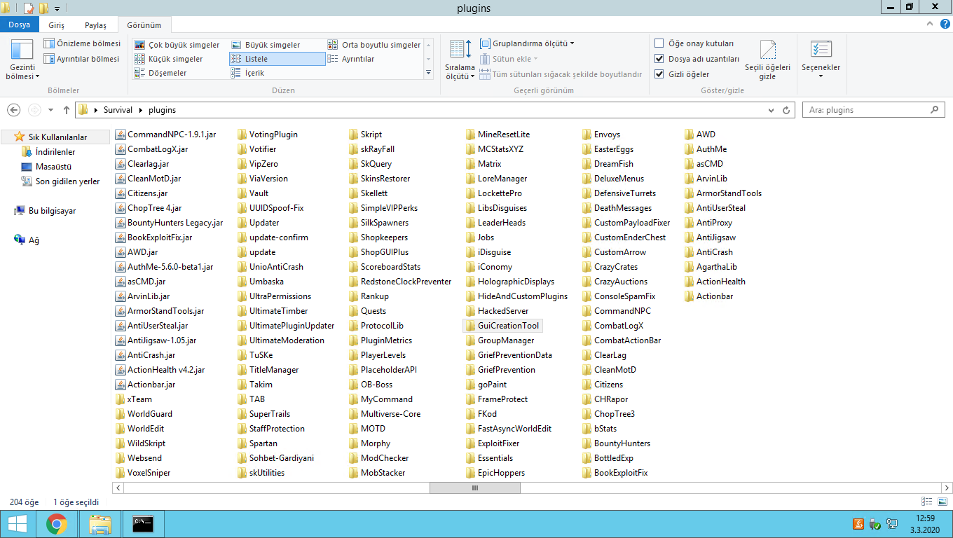Select Çok büyük simgeler layout icon

pyautogui.click(x=140, y=45)
